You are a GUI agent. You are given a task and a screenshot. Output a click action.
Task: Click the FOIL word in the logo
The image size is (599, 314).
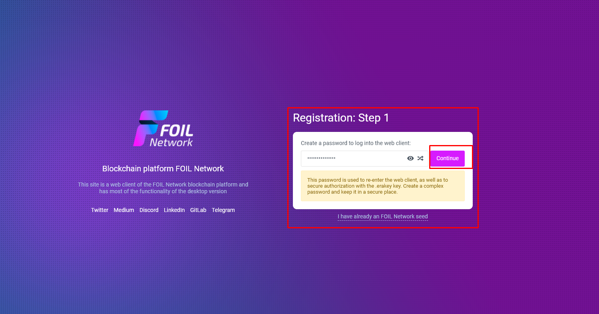[x=177, y=130]
